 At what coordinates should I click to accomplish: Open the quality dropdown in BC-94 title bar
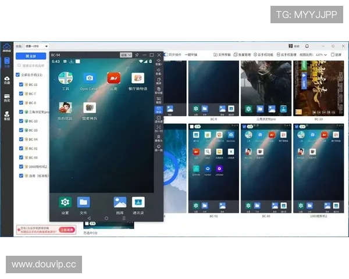(126, 55)
